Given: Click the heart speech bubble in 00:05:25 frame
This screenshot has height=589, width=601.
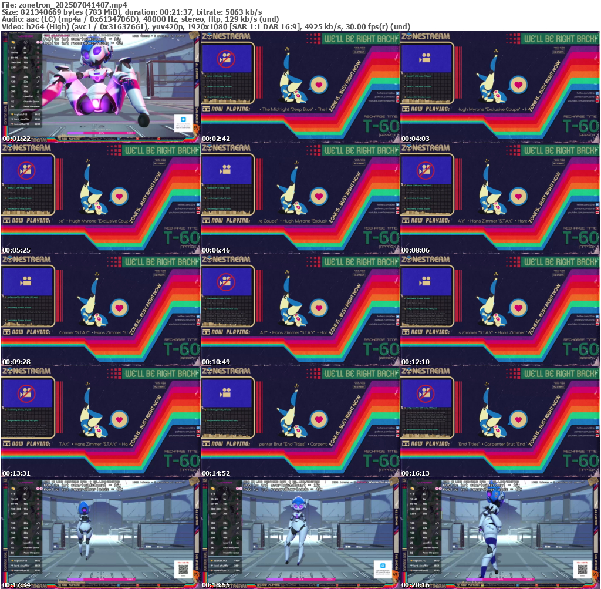Looking at the screenshot, I should coord(119,196).
